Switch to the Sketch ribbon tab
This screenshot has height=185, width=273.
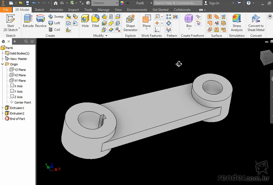(x=39, y=10)
